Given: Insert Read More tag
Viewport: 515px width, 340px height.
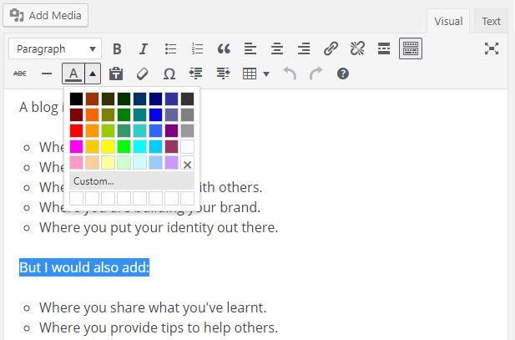Looking at the screenshot, I should click(384, 49).
